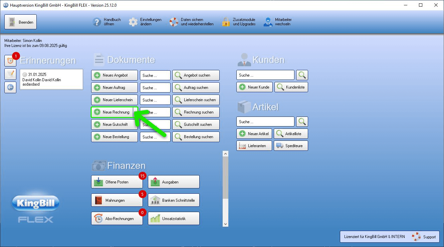
Task: Add a customer with Neuer Kunde
Action: [x=255, y=87]
